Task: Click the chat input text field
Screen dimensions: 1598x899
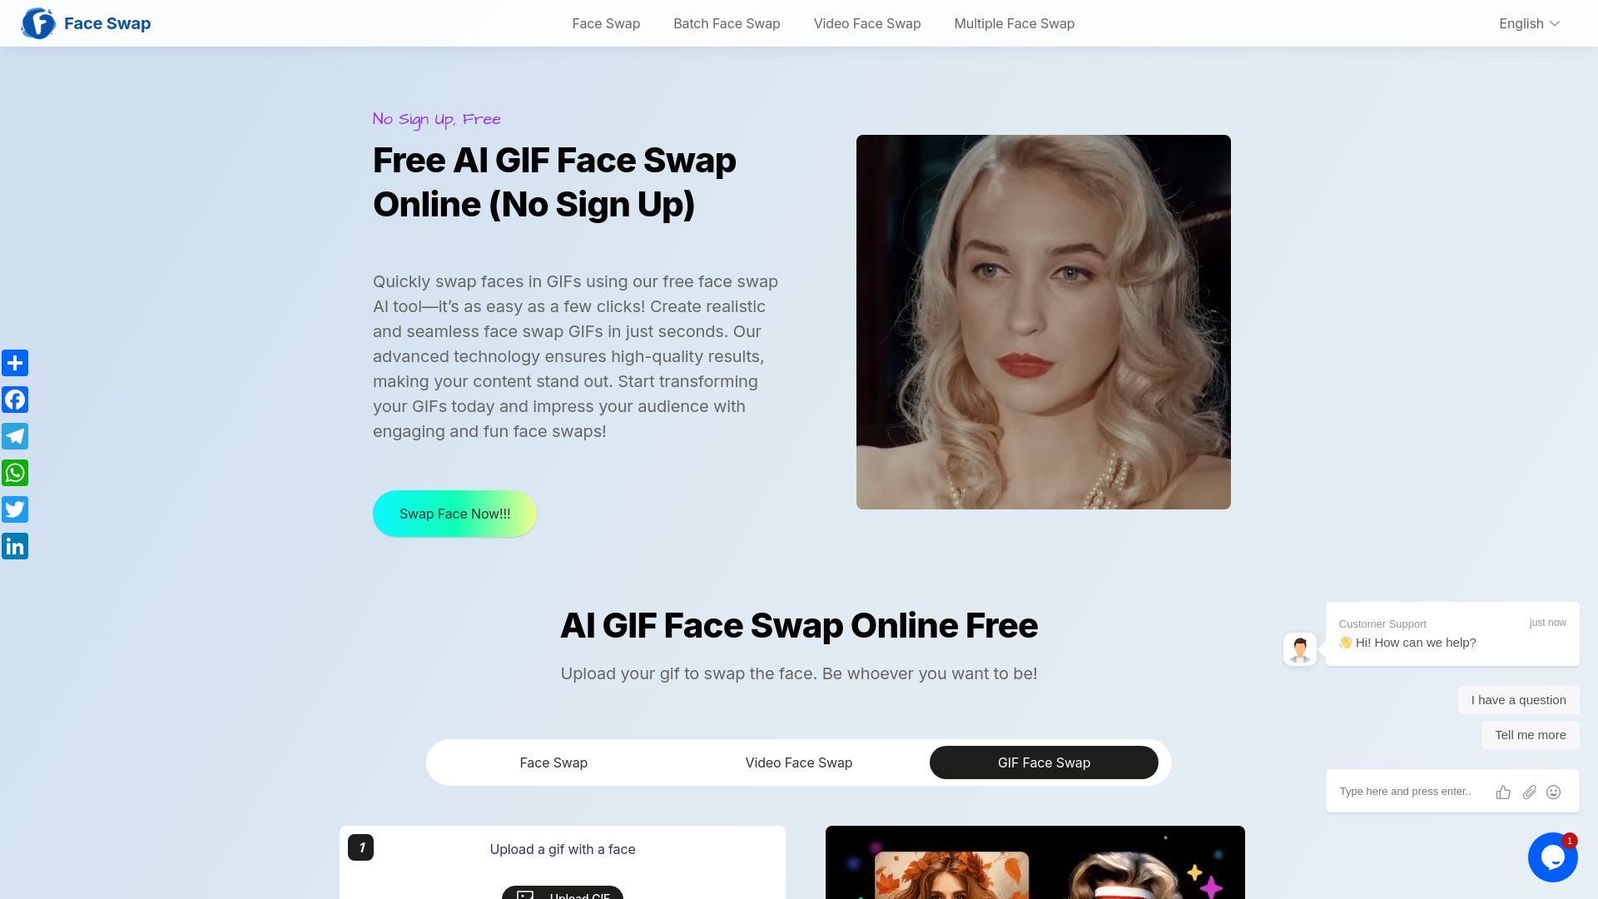Action: coord(1408,792)
